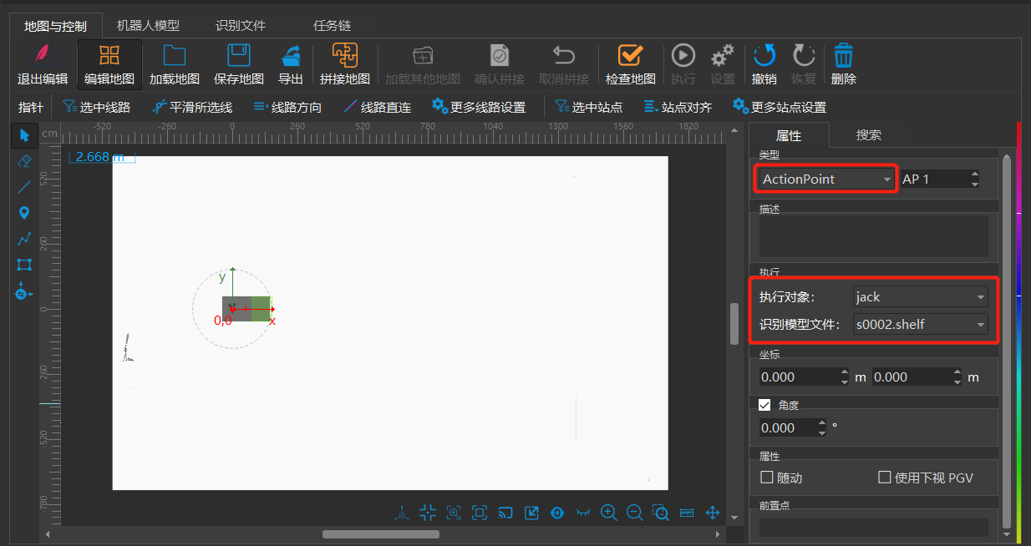Toggle the 角度 checkbox
This screenshot has height=546, width=1031.
tap(764, 405)
